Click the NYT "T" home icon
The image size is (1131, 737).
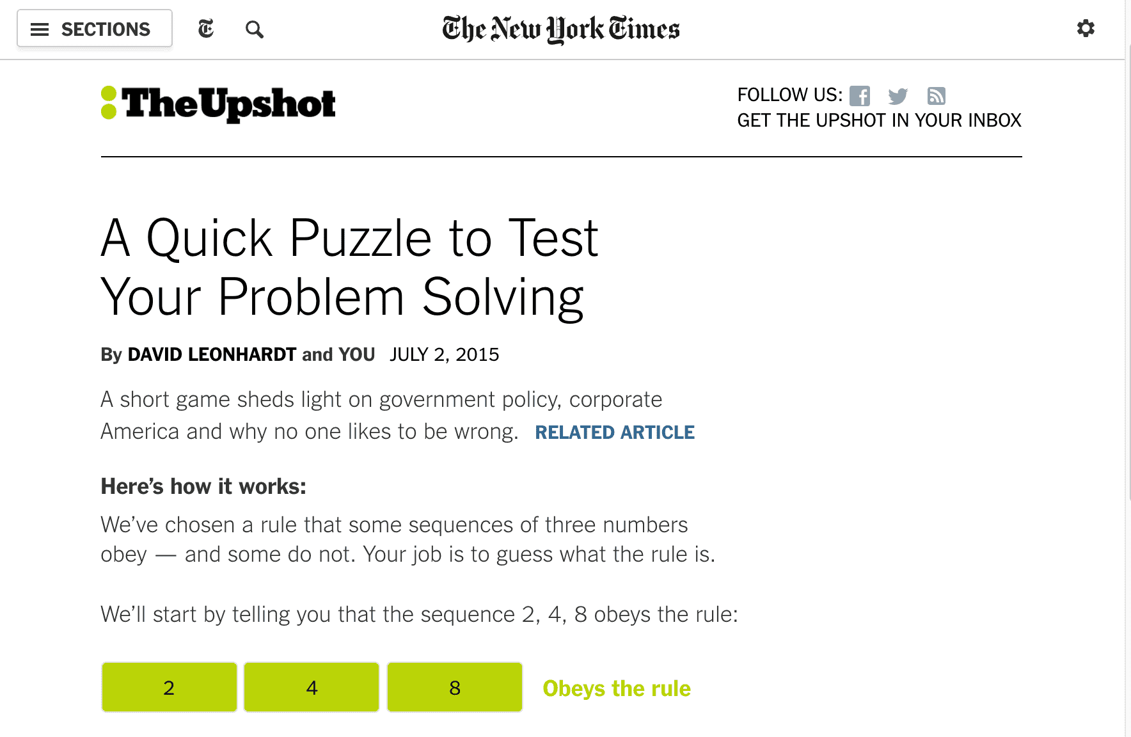tap(206, 29)
